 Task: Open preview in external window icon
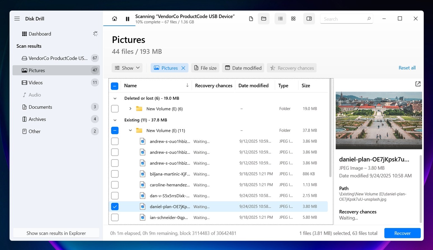pos(418,84)
